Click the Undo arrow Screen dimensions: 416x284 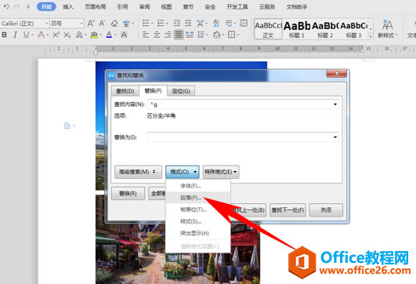tap(5, 6)
